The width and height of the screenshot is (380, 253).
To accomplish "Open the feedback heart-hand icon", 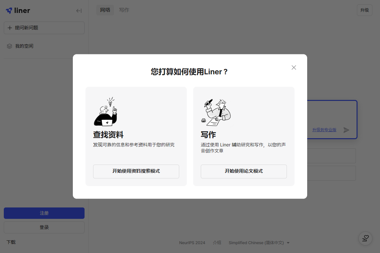I will (x=365, y=238).
